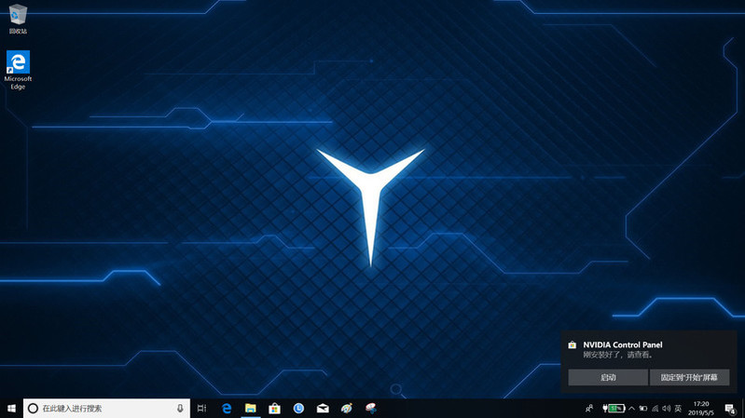Click 固定到"开始"屏幕 in notification

(689, 377)
